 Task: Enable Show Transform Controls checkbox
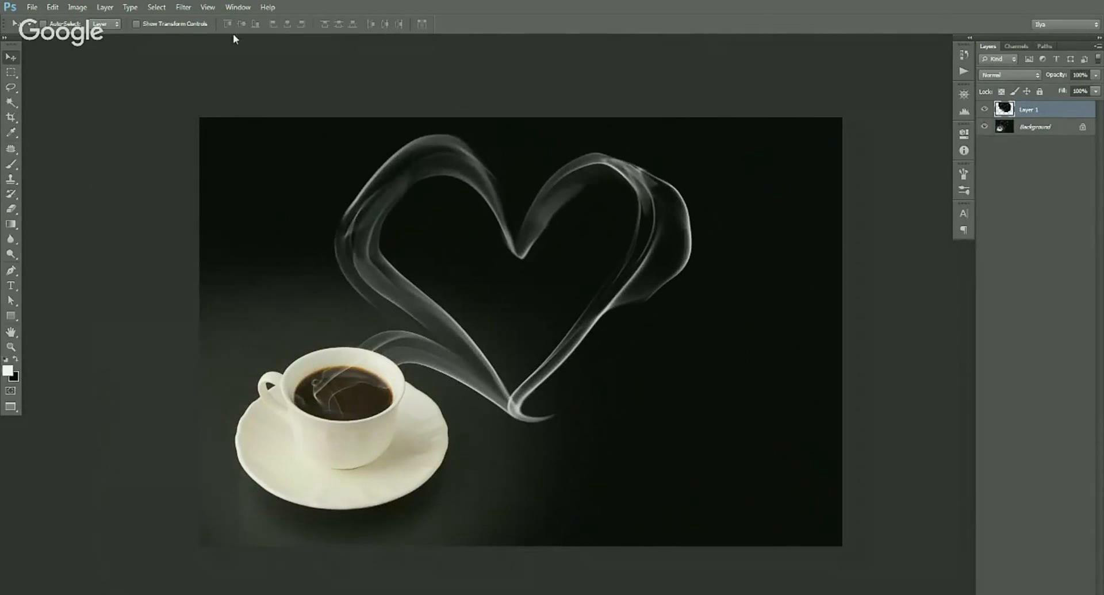click(x=136, y=24)
